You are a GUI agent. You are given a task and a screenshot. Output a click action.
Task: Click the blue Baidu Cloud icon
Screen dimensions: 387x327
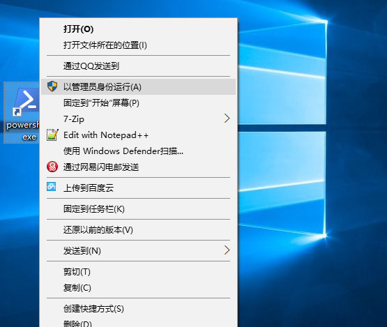click(x=52, y=187)
